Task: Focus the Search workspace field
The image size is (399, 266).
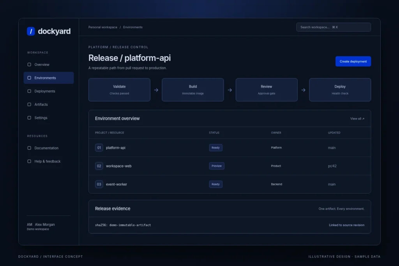Action: (x=334, y=27)
